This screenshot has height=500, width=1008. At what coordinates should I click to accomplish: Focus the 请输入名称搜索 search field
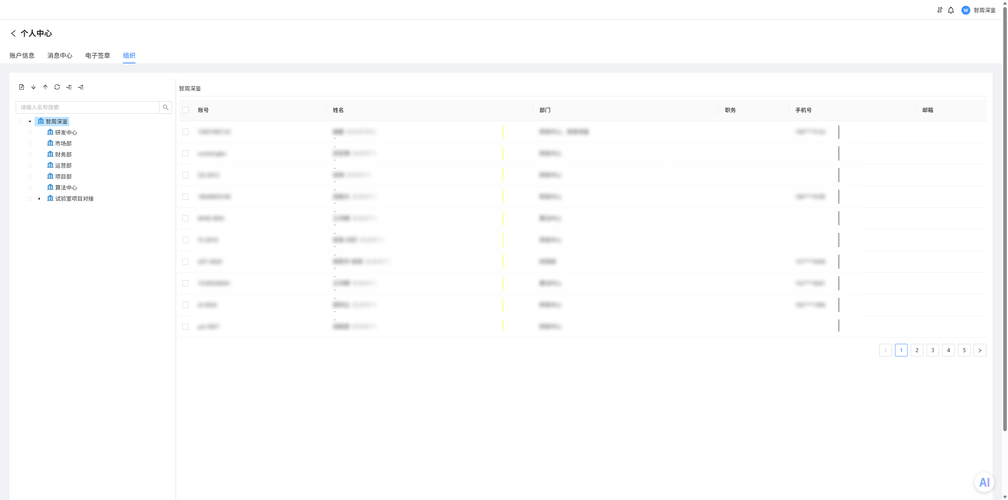tap(88, 107)
